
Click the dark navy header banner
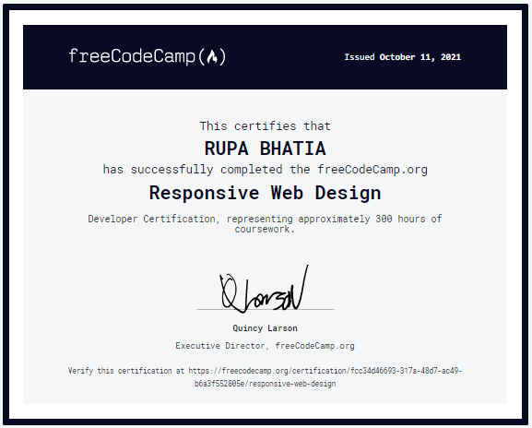pos(265,57)
